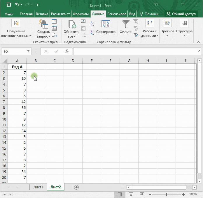Screen dimensions: 203x198
Task: Click the vertical scrollbar up arrow
Action: 199,61
